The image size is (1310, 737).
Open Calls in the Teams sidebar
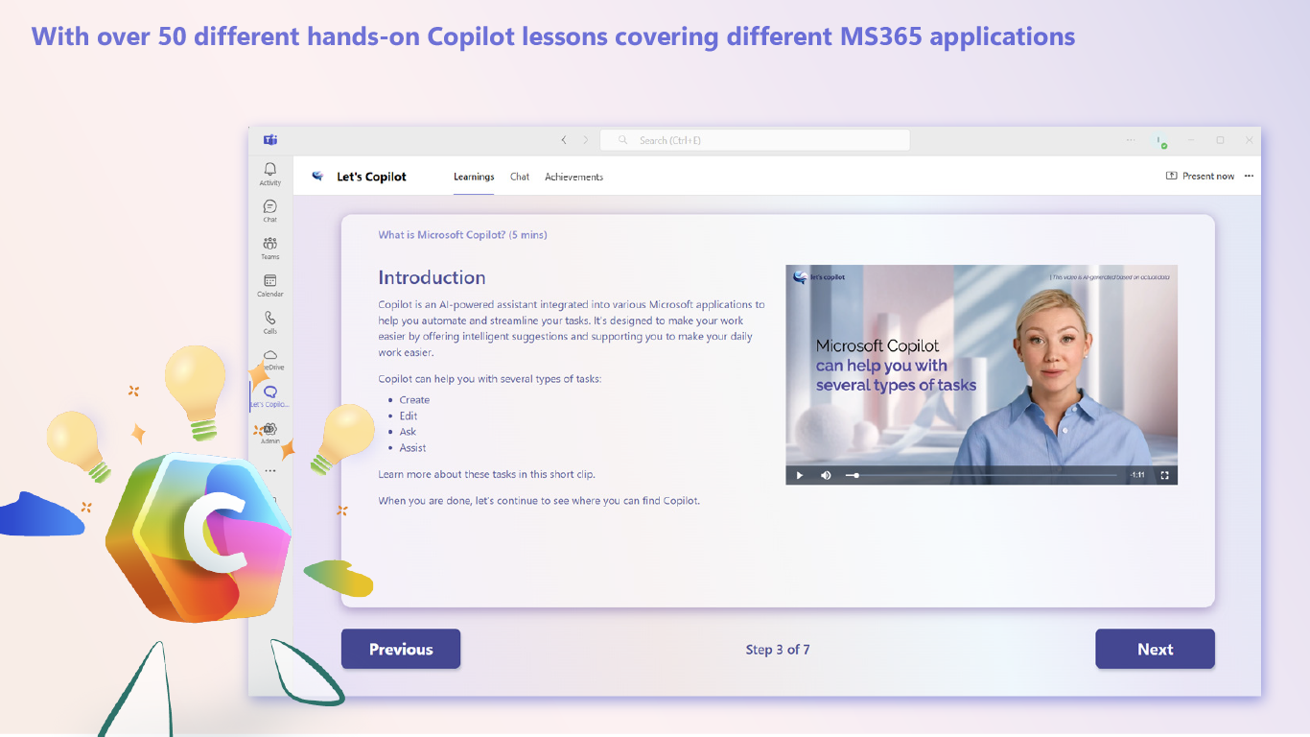click(270, 322)
